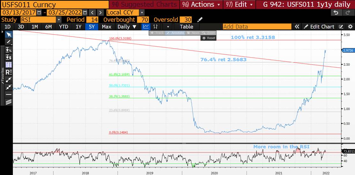Open chart settings gear icon

coord(350,27)
